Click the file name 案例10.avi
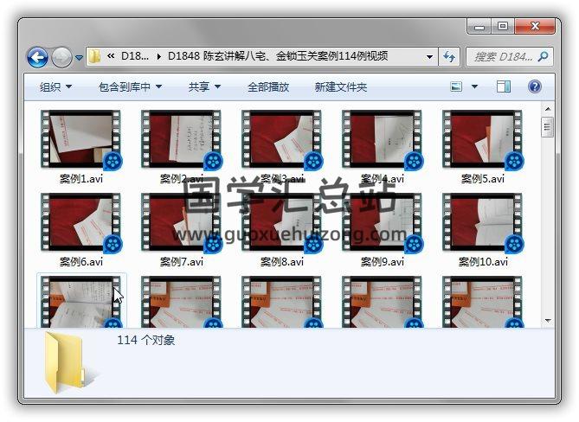The image size is (579, 422). [x=483, y=262]
